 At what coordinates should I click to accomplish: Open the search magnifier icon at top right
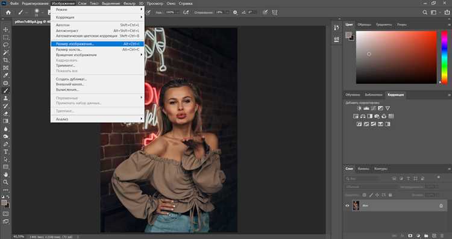tap(425, 13)
